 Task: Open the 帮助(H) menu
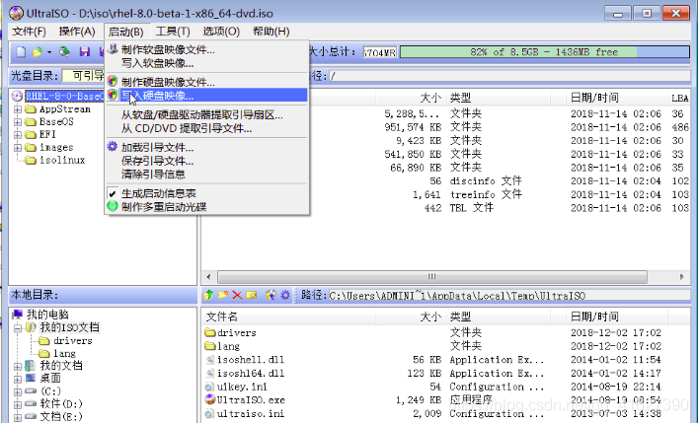click(271, 32)
